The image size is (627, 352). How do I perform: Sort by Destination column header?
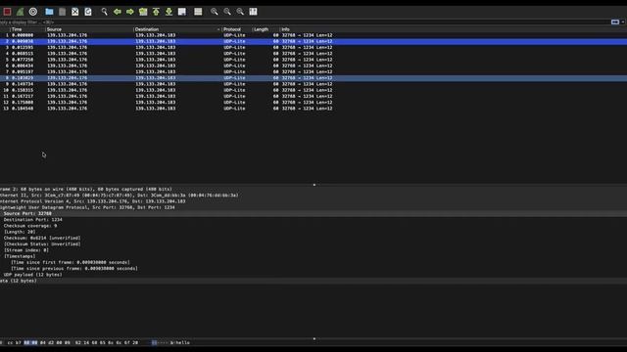pos(176,29)
